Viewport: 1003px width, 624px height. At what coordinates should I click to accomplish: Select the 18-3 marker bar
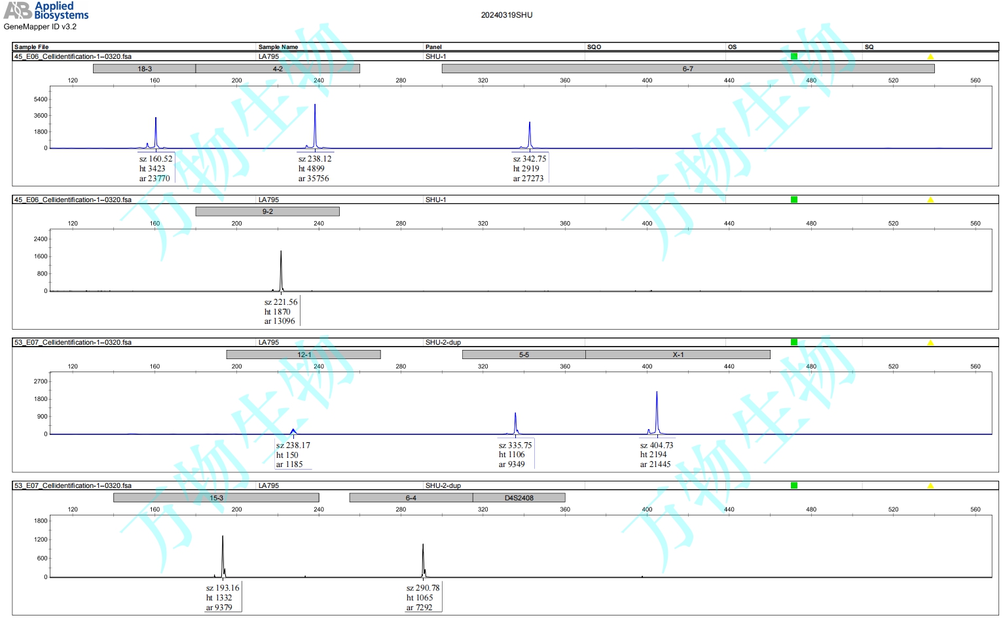[x=144, y=69]
